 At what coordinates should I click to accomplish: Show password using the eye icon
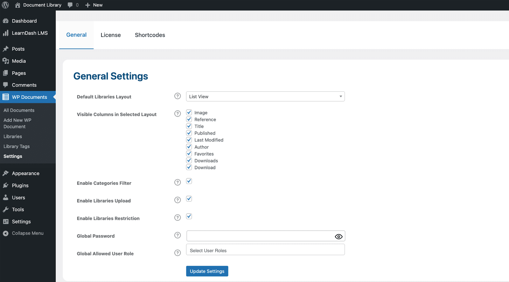point(339,237)
